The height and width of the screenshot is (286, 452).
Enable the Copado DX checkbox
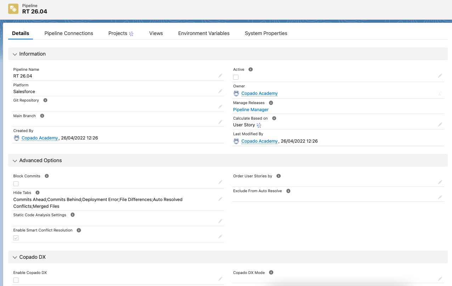point(16,280)
